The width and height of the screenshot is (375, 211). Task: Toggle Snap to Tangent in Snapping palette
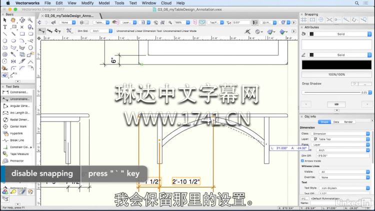(x=363, y=19)
